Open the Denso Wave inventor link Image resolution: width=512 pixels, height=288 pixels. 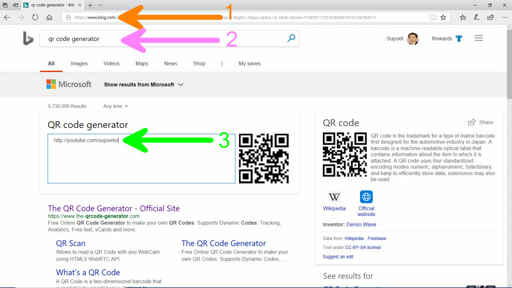click(361, 224)
